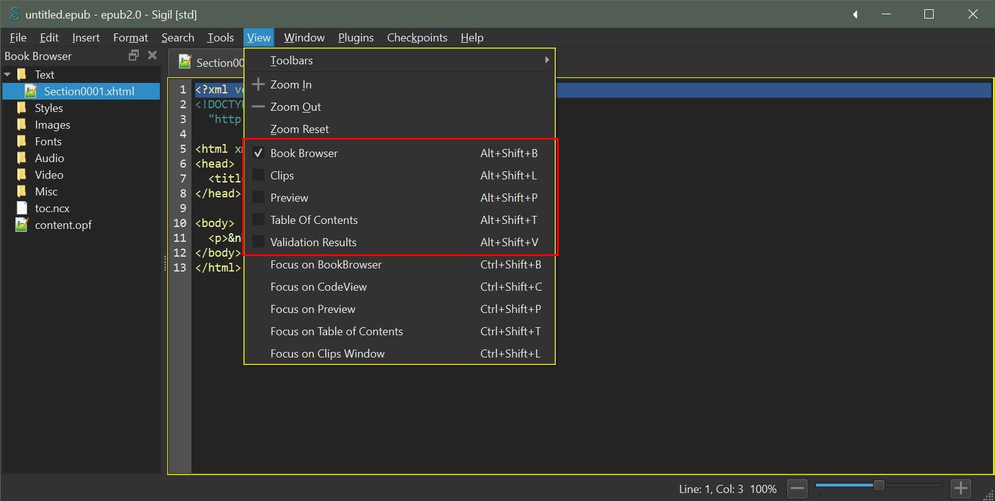Select Section0001.xhtml in Book Browser
This screenshot has width=995, height=501.
(81, 91)
